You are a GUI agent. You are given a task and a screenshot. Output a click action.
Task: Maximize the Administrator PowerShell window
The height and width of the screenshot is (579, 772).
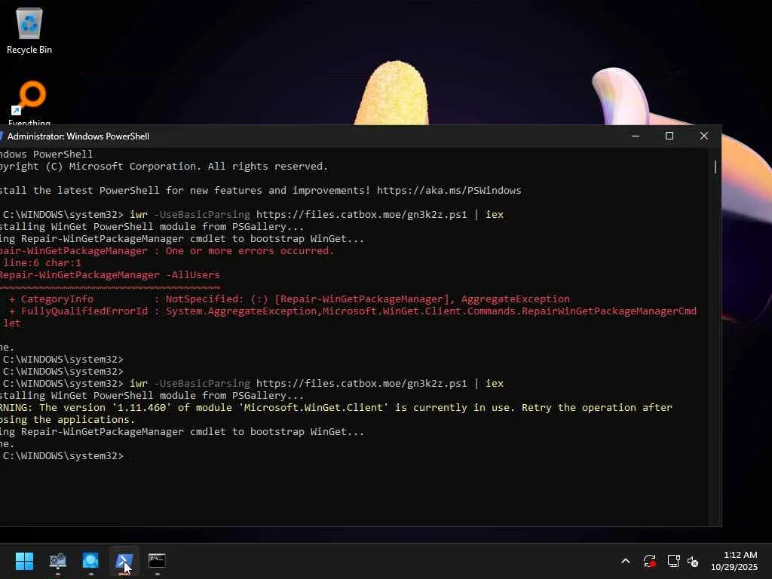[669, 136]
